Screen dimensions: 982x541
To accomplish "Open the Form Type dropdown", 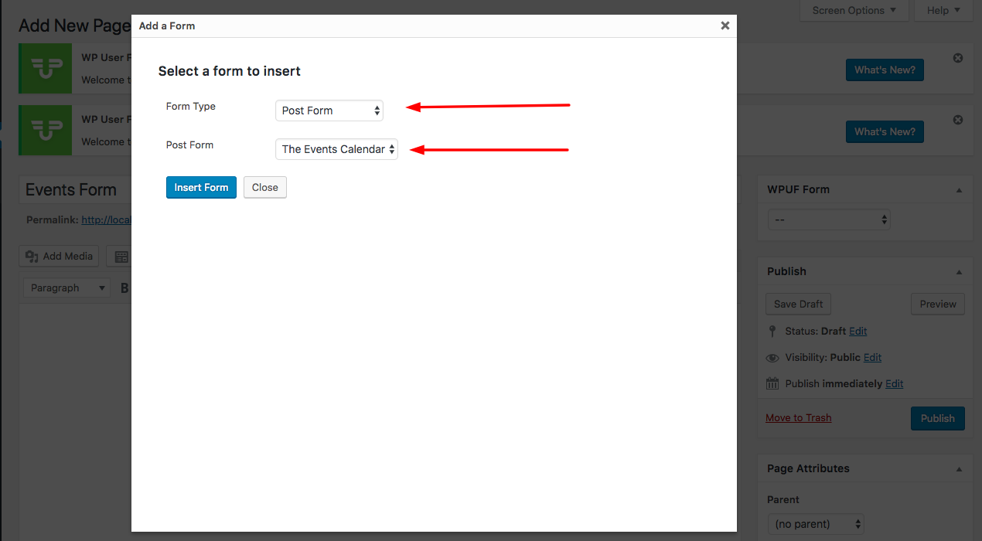I will point(329,111).
